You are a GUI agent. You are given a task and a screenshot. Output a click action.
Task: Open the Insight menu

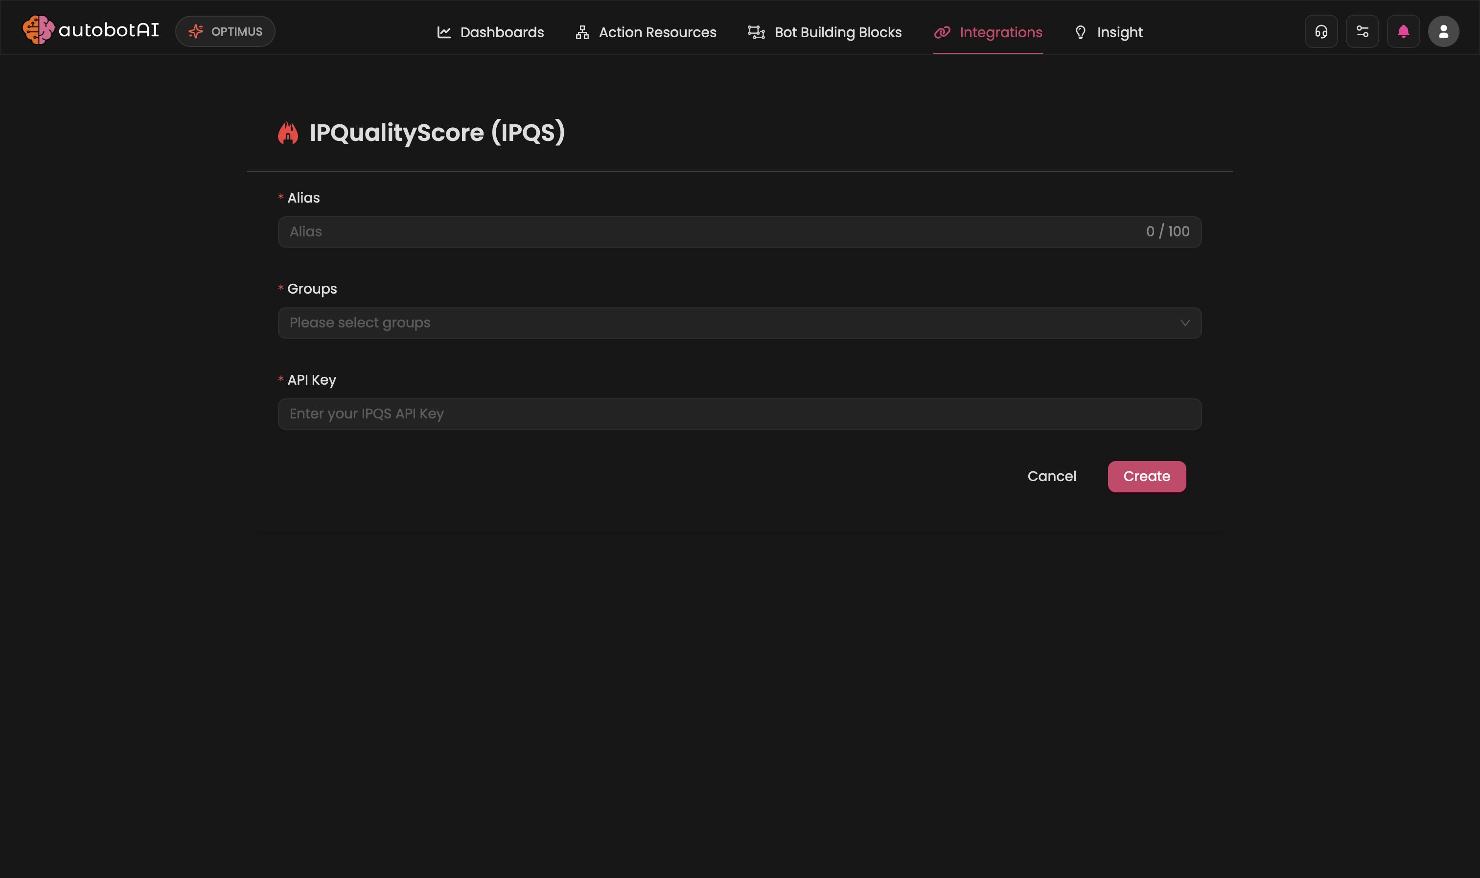[x=1109, y=32]
